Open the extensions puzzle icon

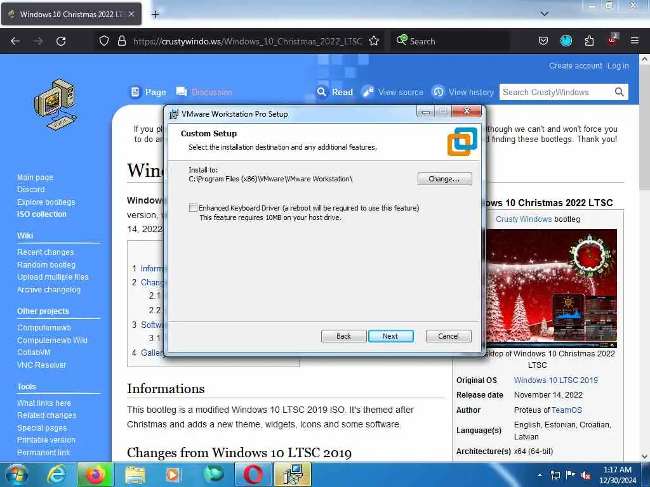(589, 41)
